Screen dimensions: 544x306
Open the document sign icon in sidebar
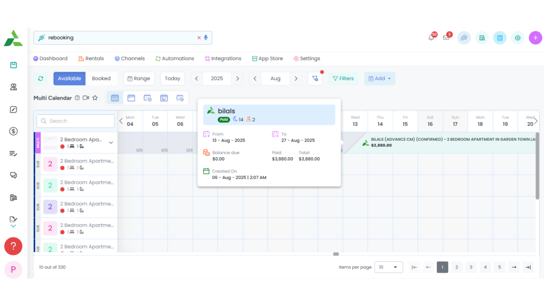click(13, 219)
